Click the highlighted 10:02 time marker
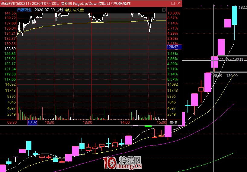This screenshot has width=247, height=172. (32, 122)
